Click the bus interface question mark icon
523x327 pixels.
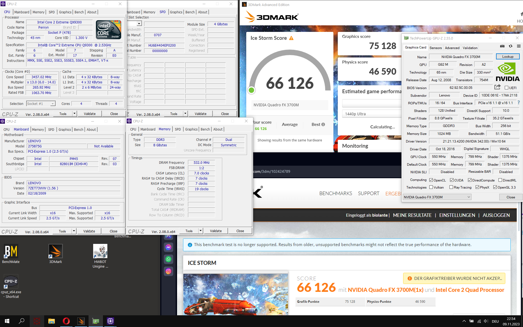pos(518,103)
